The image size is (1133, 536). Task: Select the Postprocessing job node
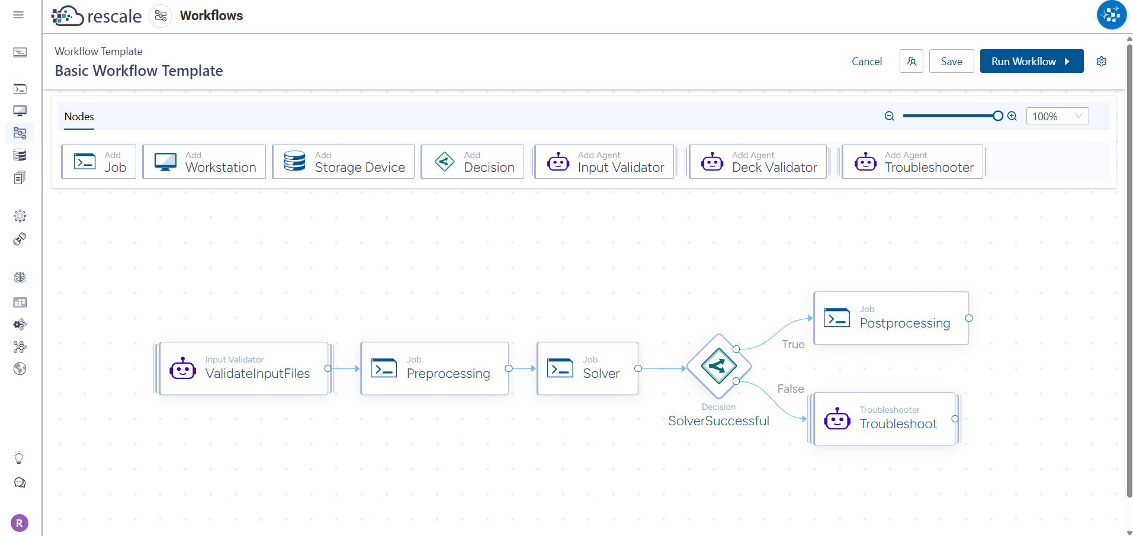(x=891, y=318)
